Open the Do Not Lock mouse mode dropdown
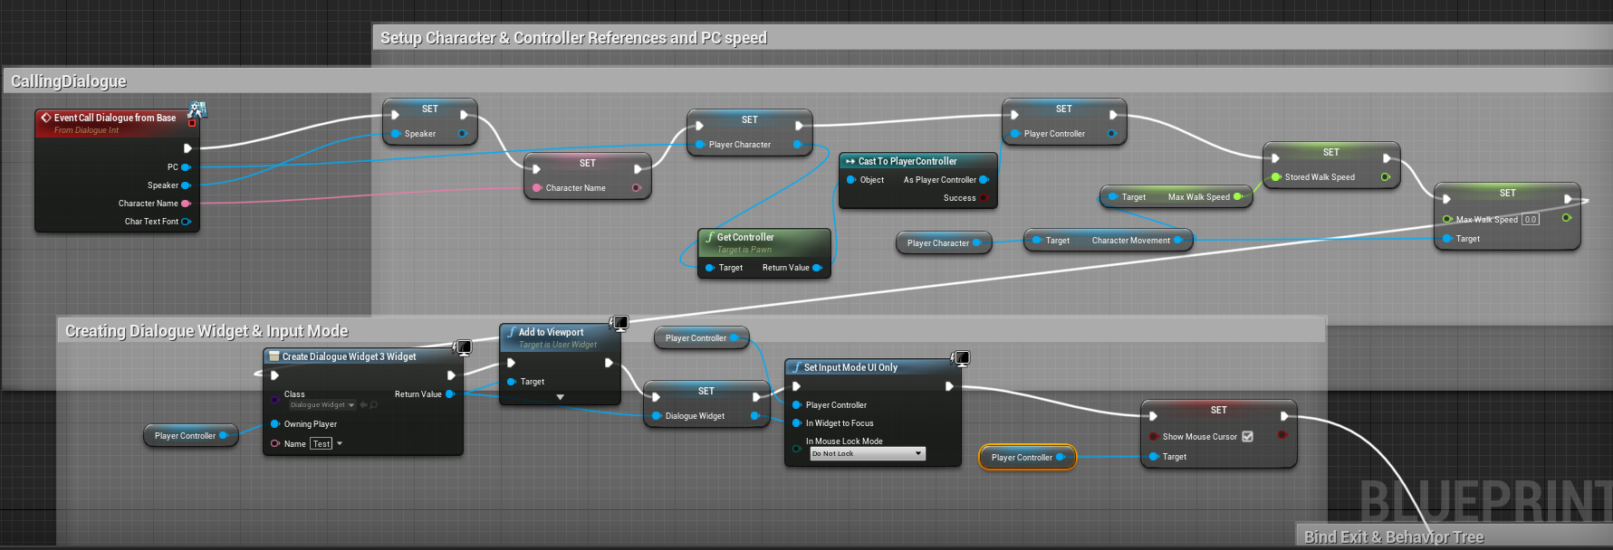This screenshot has height=550, width=1613. (x=868, y=454)
